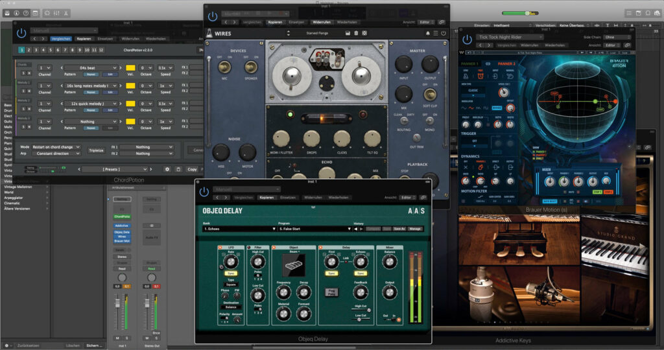664x350 pixels.
Task: Open Logic mixer sliders toolbar icon
Action: (x=57, y=13)
